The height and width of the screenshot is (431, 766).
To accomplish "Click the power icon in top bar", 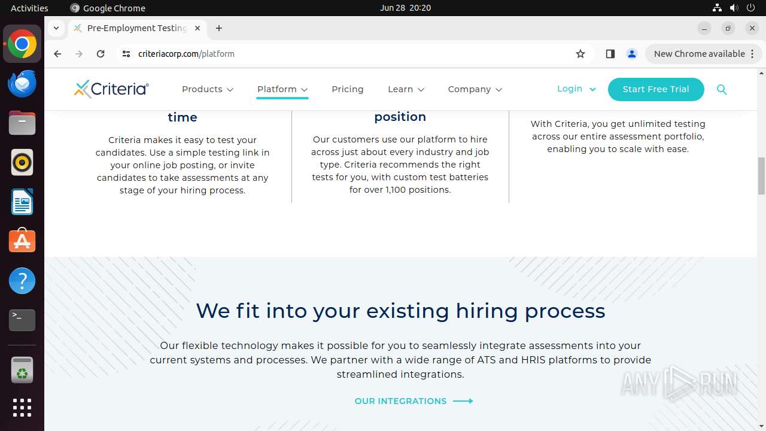I will [750, 8].
